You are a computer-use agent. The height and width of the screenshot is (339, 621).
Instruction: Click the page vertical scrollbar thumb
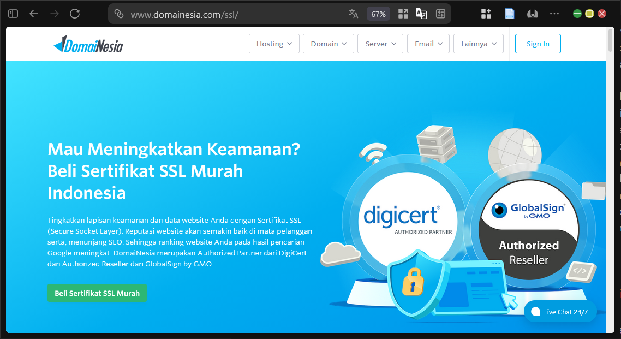[x=610, y=40]
